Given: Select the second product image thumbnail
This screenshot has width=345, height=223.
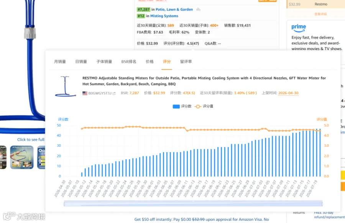Looking at the screenshot, I should point(22,157).
